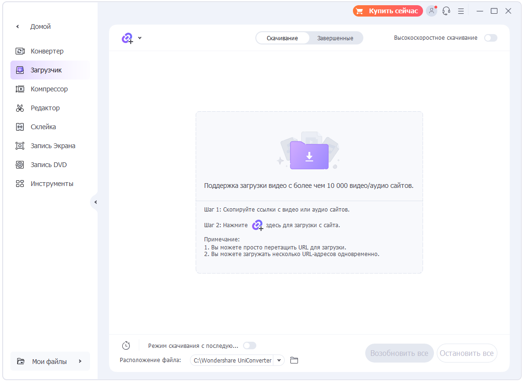Click the Купить сейчас button
Image resolution: width=523 pixels, height=381 pixels.
(388, 11)
